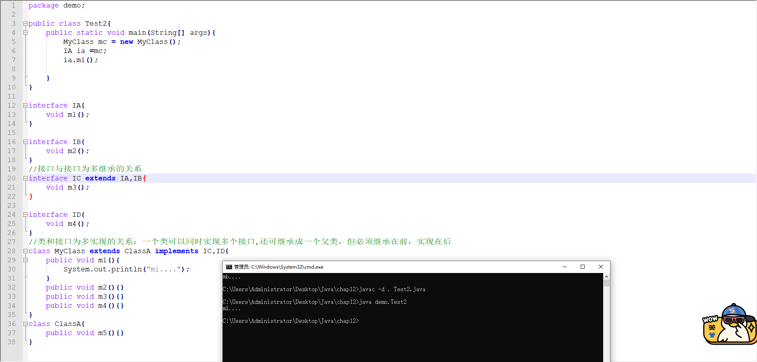Click the 'implements' keyword in MyClass declaration

176,251
